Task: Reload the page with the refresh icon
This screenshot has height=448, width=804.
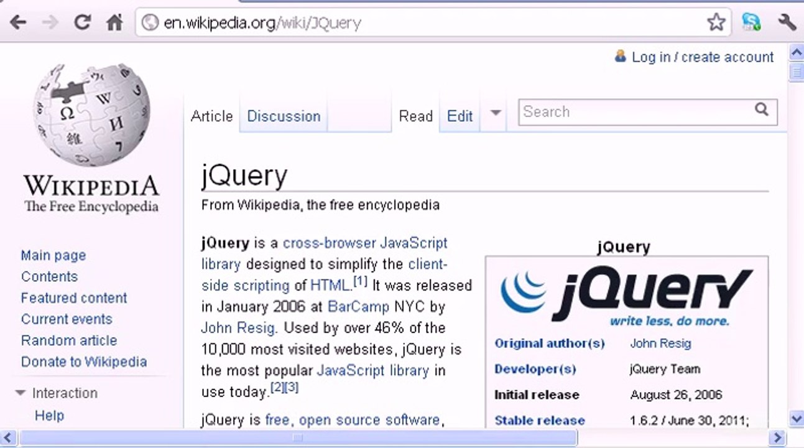Action: point(83,23)
